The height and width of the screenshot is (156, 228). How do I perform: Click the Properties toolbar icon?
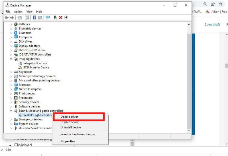(27, 18)
